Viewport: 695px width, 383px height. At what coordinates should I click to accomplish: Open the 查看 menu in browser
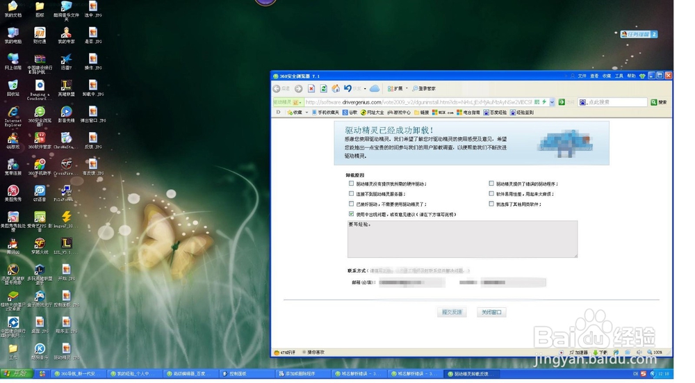point(594,76)
